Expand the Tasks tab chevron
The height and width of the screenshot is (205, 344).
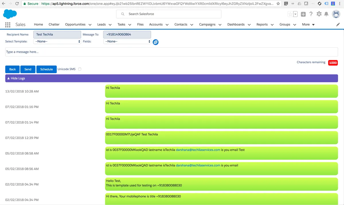click(130, 25)
